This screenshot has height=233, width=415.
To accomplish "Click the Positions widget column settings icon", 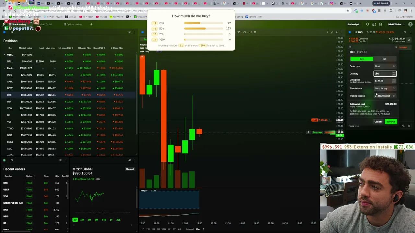I will click(x=129, y=32).
